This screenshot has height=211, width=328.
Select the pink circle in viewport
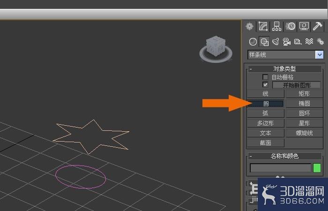(x=81, y=177)
